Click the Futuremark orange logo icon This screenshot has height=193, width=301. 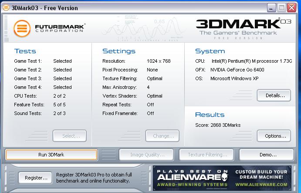click(22, 28)
